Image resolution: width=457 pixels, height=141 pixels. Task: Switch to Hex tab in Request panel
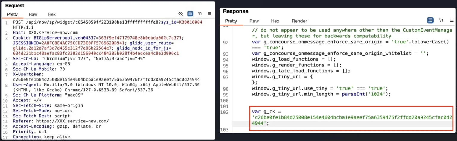point(52,14)
